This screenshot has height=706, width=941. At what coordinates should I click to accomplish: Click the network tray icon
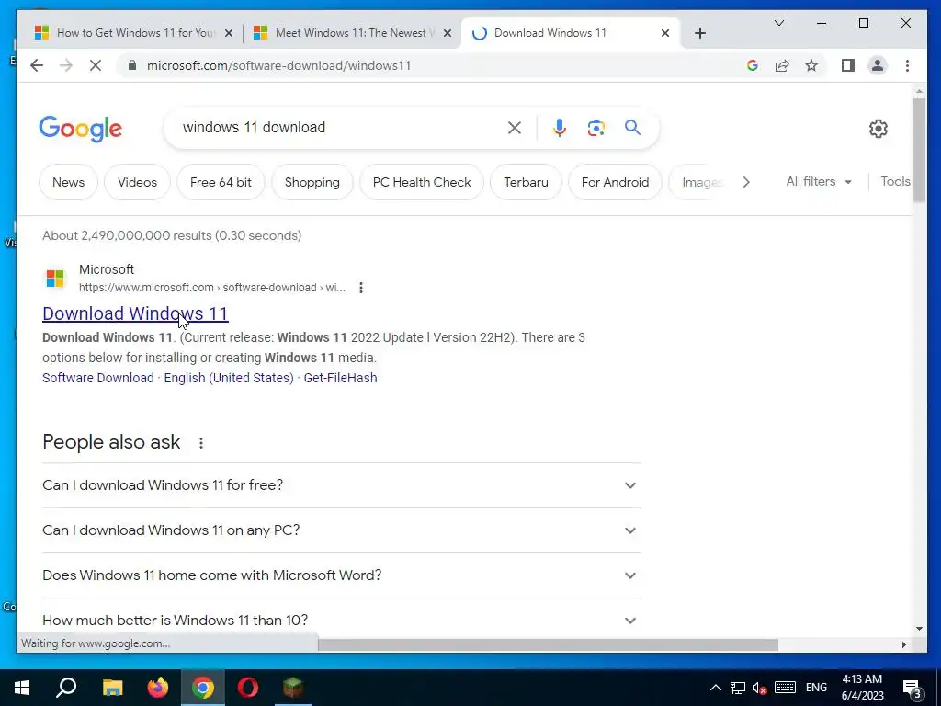click(x=738, y=688)
